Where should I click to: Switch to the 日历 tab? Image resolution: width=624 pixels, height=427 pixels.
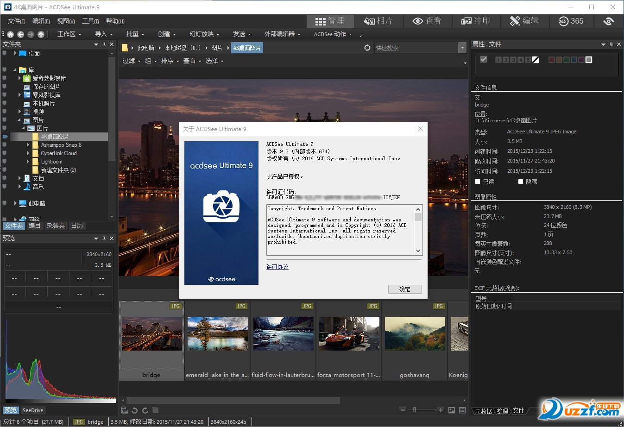[x=77, y=226]
